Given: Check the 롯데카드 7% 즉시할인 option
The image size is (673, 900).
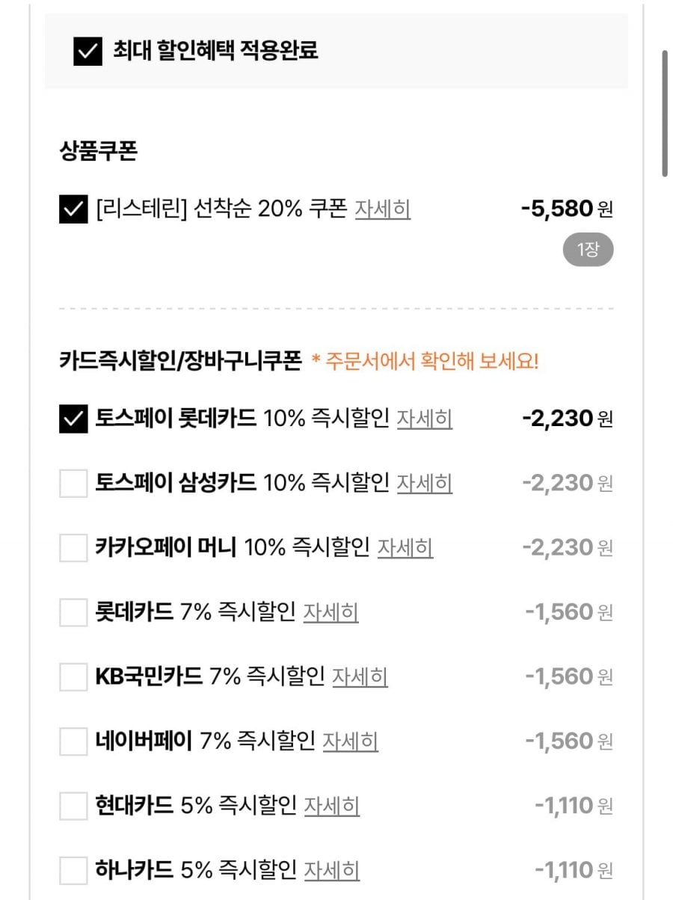Looking at the screenshot, I should [x=73, y=613].
